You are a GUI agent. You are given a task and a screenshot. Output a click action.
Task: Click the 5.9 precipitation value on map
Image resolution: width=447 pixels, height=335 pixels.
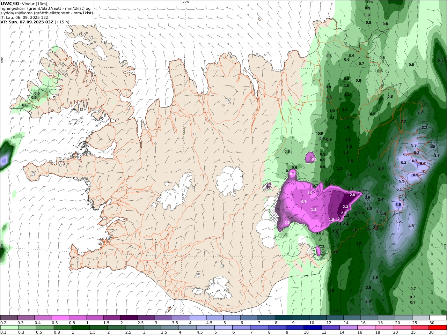coord(402,181)
